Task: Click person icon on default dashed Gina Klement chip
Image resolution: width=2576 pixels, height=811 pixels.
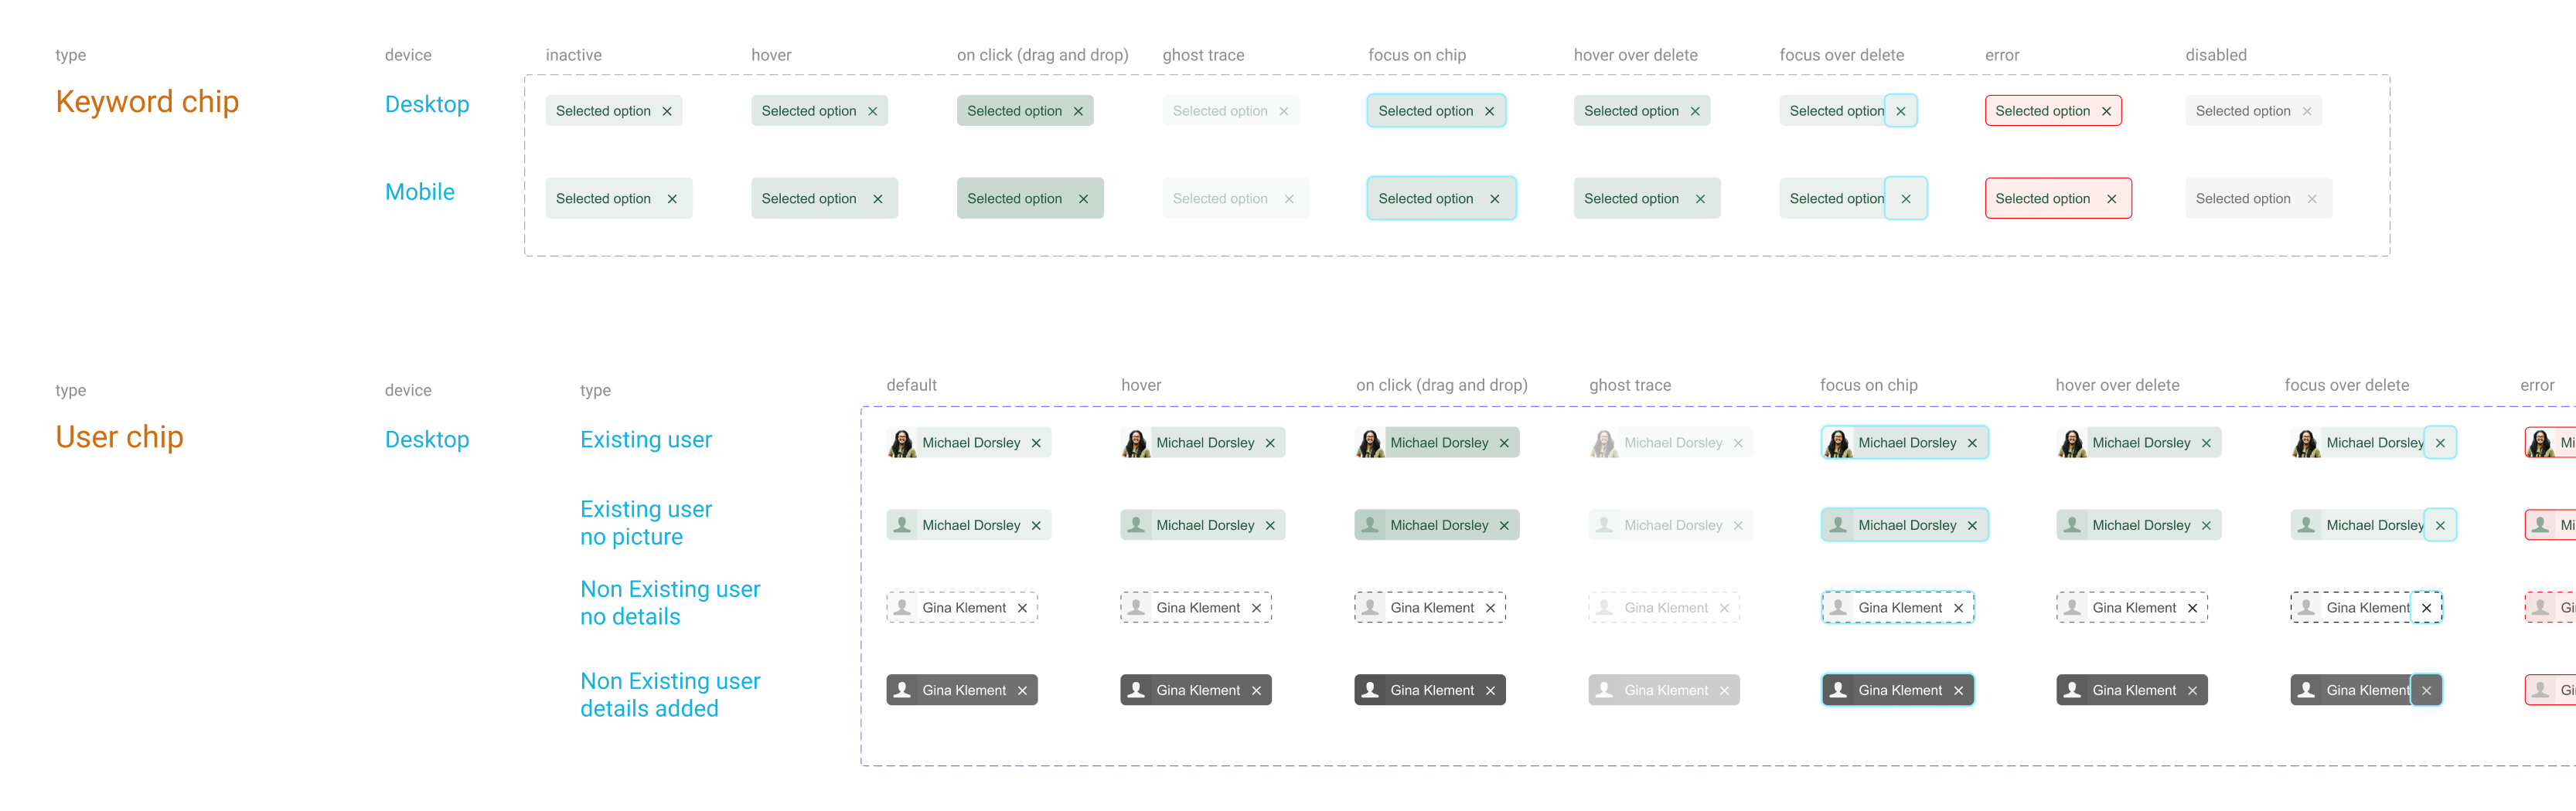Action: 902,607
